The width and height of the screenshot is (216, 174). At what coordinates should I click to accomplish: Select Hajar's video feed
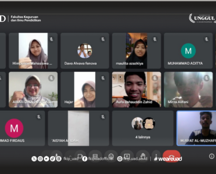(85, 90)
